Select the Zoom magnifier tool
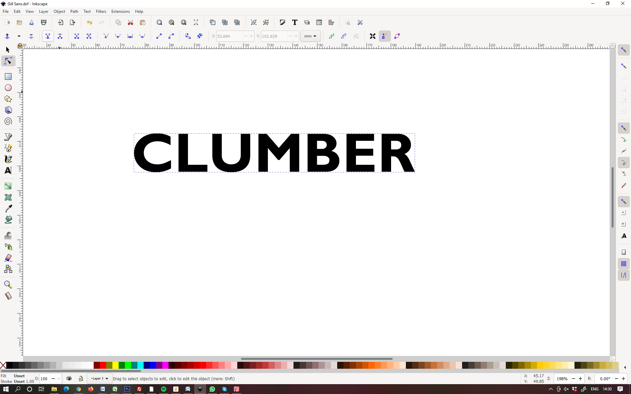Screen dimensions: 631x394 pyautogui.click(x=8, y=285)
